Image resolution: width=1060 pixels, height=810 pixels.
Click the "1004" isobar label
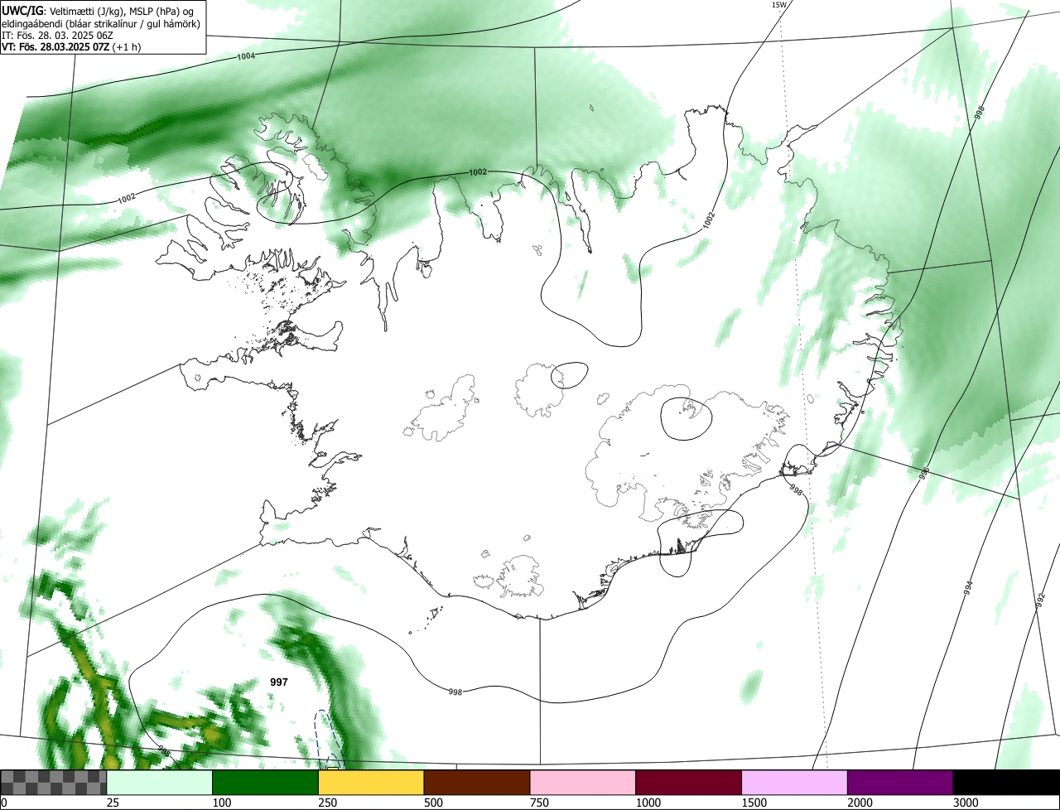[246, 56]
